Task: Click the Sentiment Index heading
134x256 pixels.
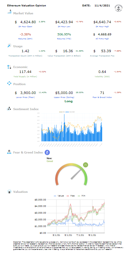Action: 26,109
